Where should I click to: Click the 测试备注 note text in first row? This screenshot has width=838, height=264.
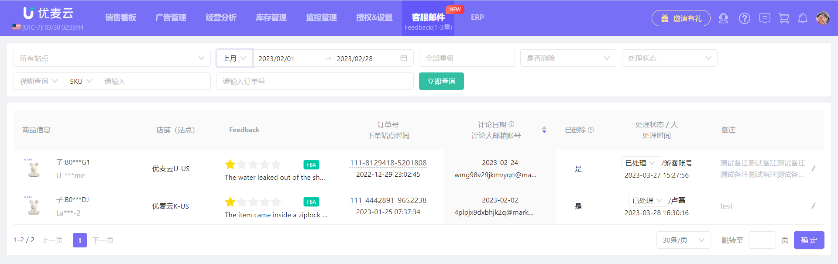pyautogui.click(x=762, y=168)
